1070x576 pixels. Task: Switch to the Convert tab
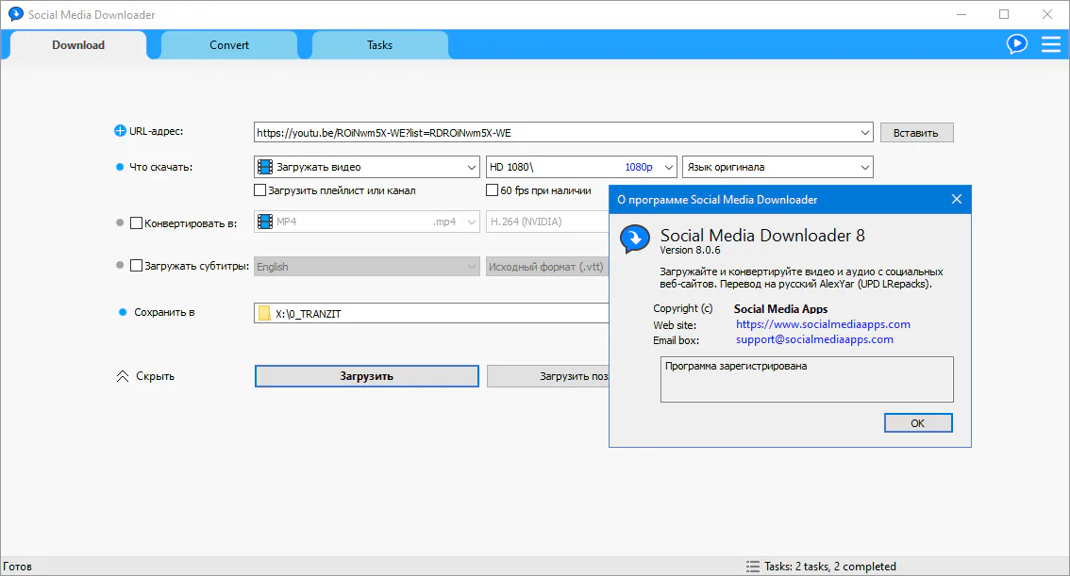click(x=229, y=45)
